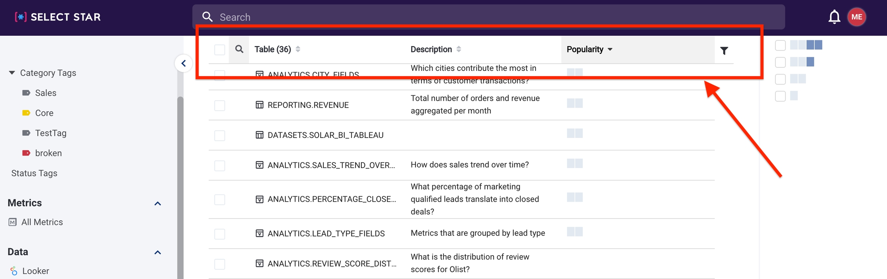Check the box for DATASETS.SOLAR_BI_TABLEAU row

point(219,135)
